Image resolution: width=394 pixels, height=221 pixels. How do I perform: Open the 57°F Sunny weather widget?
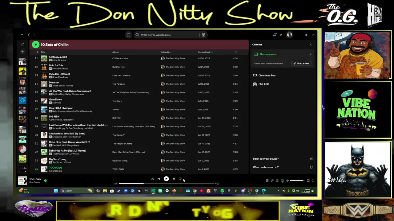(24, 191)
